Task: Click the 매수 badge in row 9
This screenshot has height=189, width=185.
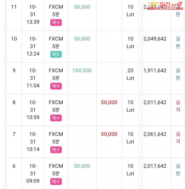Action: 56,86
